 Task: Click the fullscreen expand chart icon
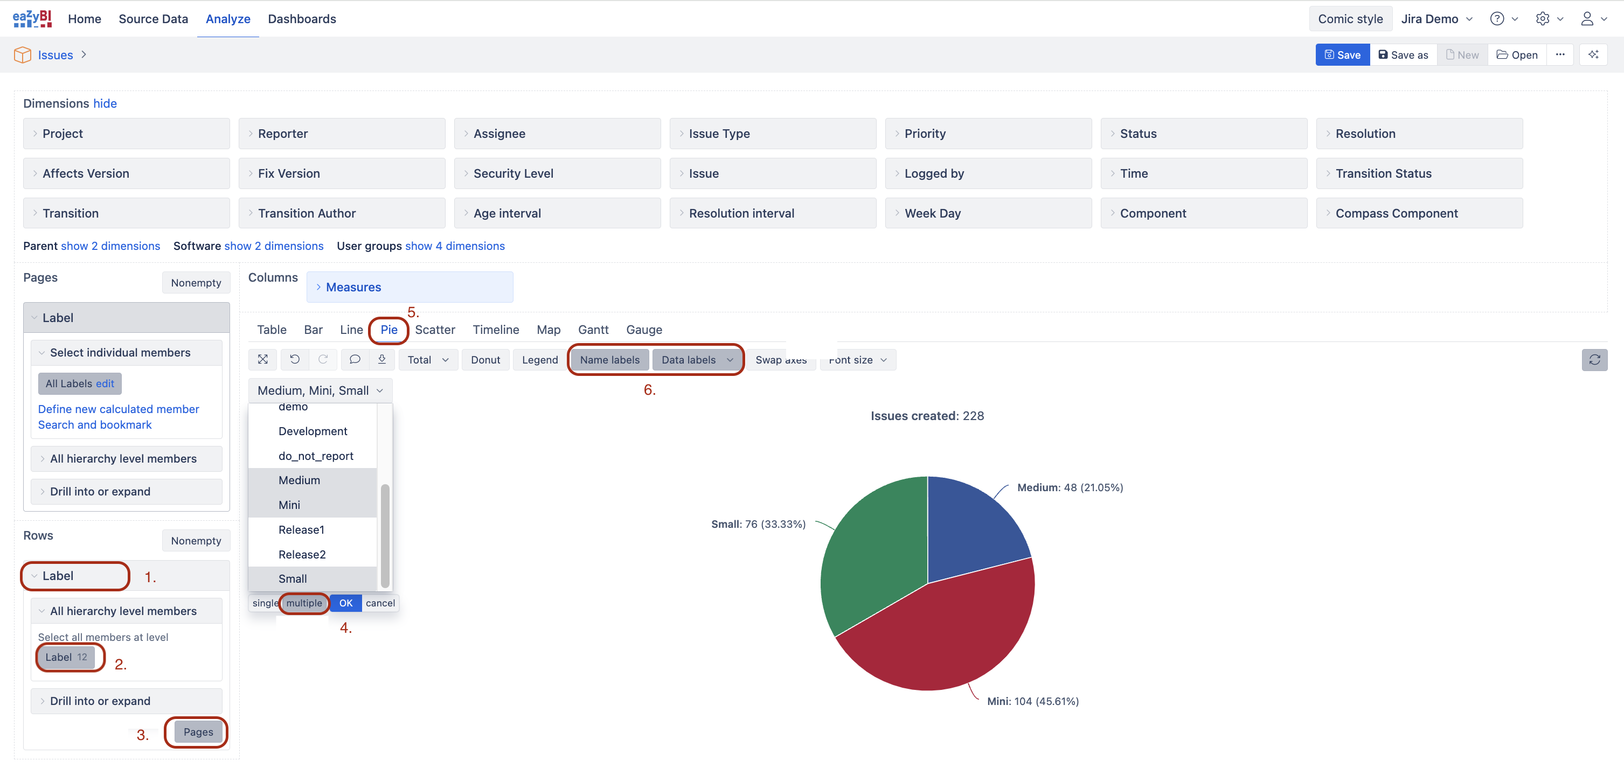click(263, 359)
